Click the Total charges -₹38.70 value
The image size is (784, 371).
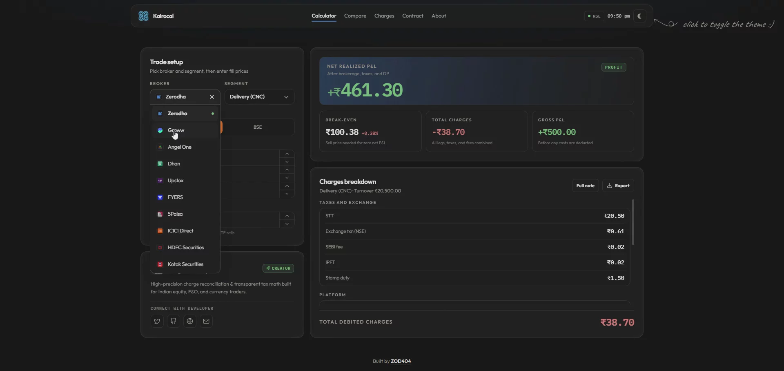pos(448,132)
